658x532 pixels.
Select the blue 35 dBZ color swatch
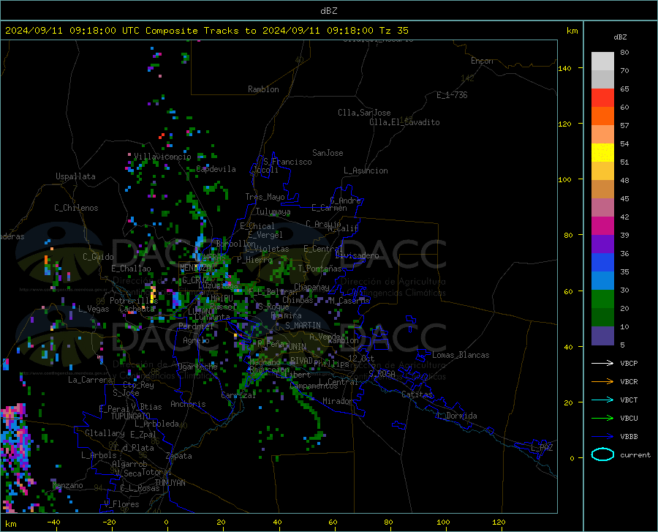(602, 263)
